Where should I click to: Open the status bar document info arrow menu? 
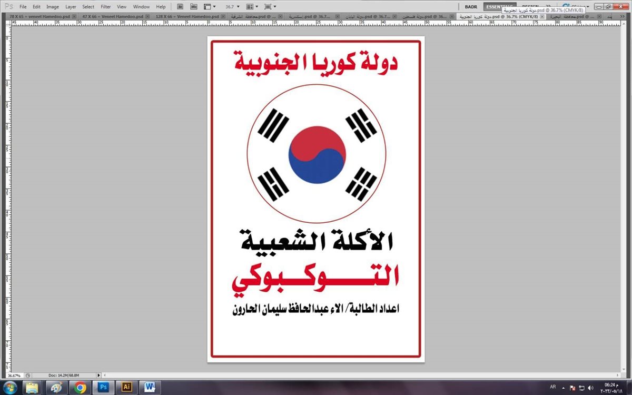pyautogui.click(x=98, y=376)
